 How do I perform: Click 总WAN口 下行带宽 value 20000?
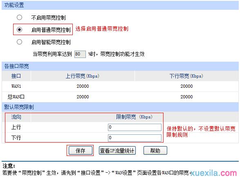click(186, 97)
